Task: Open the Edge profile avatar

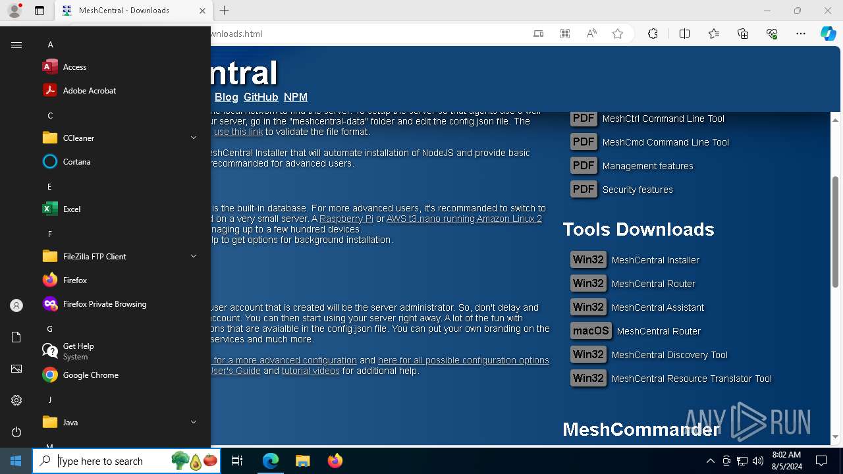Action: click(14, 11)
